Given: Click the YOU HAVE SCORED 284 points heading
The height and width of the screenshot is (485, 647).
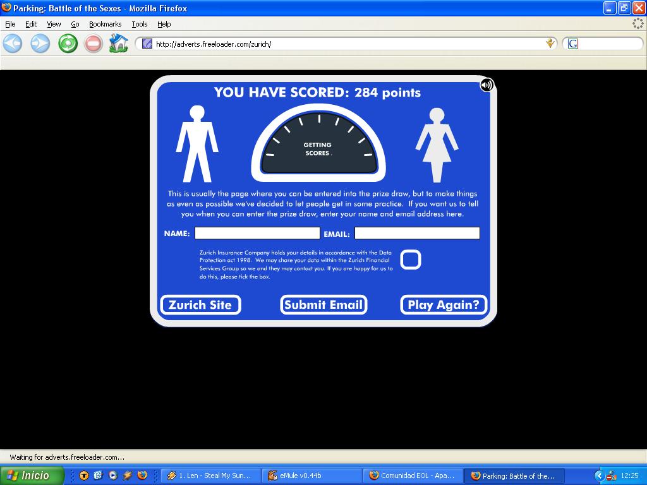Looking at the screenshot, I should (x=317, y=92).
